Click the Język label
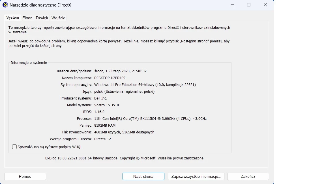The width and height of the screenshot is (326, 184). [87, 91]
